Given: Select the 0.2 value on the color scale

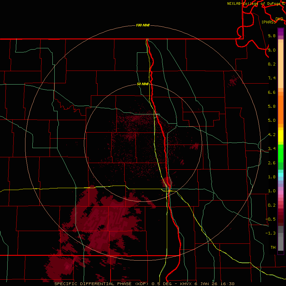Looking at the screenshot, I should click(272, 205).
